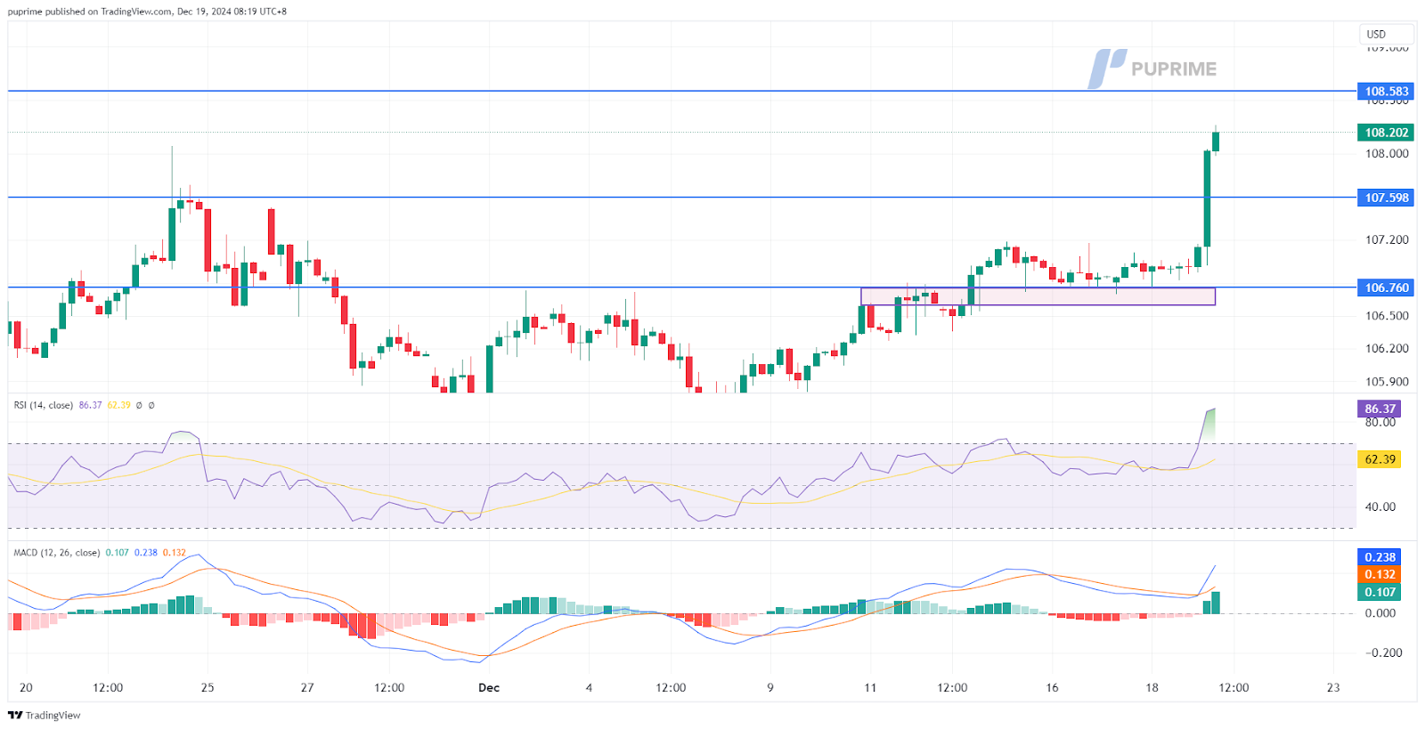Screen dimensions: 1425x729
Task: Click the purple RSI value tag 86.37
Action: click(1380, 409)
